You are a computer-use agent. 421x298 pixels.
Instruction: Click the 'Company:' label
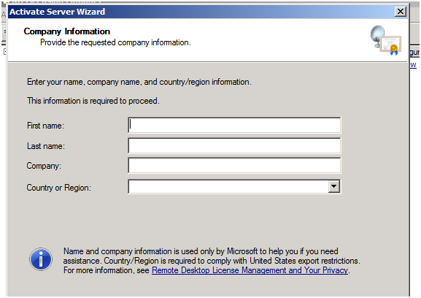click(44, 166)
